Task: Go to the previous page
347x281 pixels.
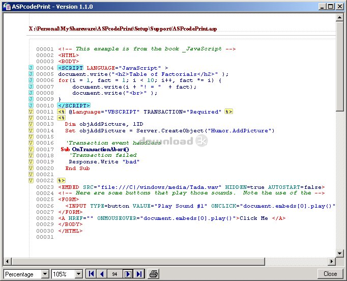Action: tap(102, 274)
